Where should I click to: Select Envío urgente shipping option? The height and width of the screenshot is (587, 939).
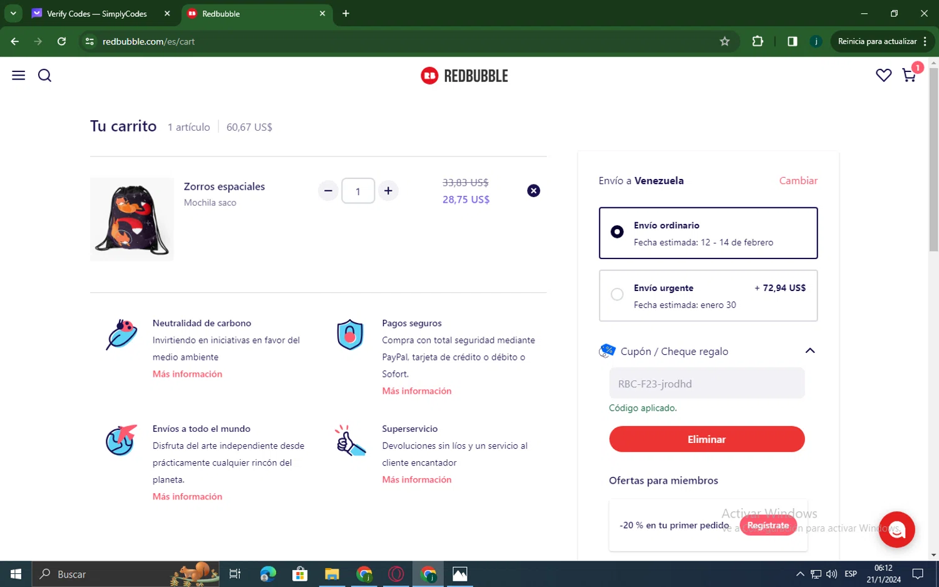[x=708, y=295]
